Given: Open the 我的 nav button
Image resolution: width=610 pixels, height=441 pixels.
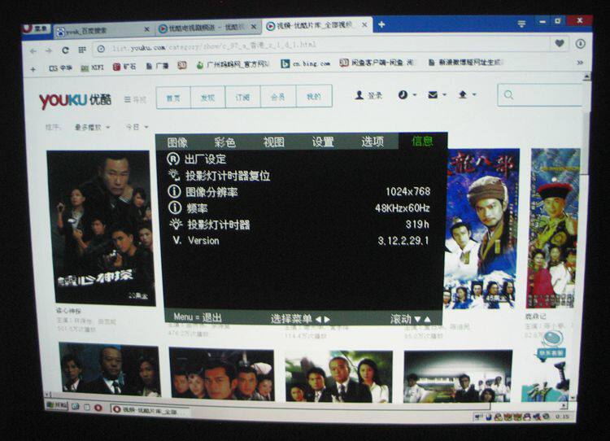Looking at the screenshot, I should (x=314, y=96).
